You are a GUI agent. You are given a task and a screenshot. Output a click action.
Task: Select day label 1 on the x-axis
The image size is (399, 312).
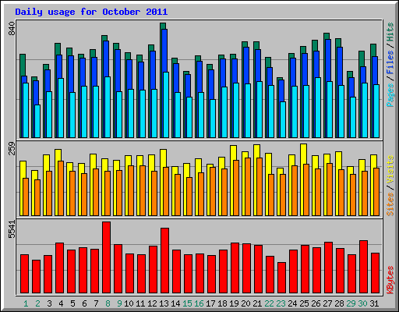26,303
